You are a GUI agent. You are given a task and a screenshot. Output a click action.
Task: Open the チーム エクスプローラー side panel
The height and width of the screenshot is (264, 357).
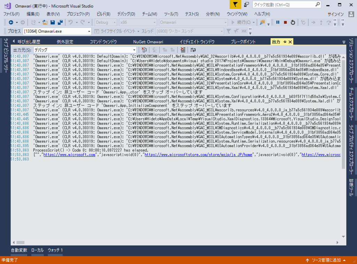[351, 104]
